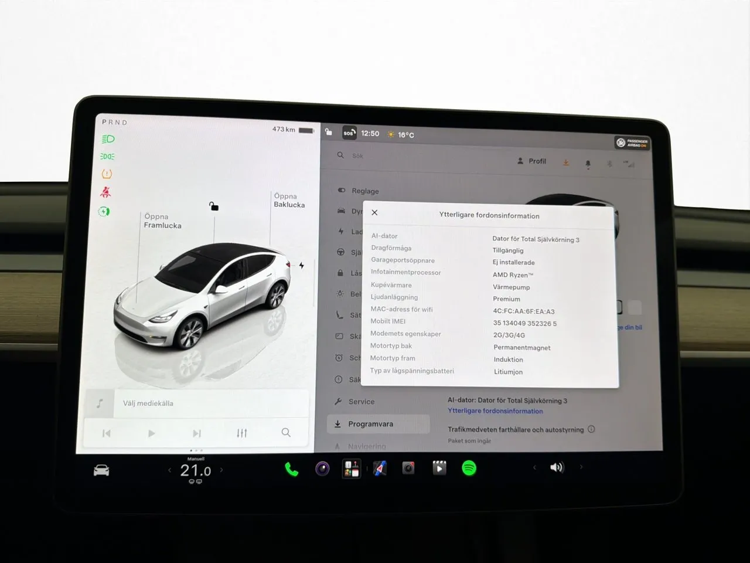Select the Programvara menu item
750x563 pixels.
coord(379,424)
